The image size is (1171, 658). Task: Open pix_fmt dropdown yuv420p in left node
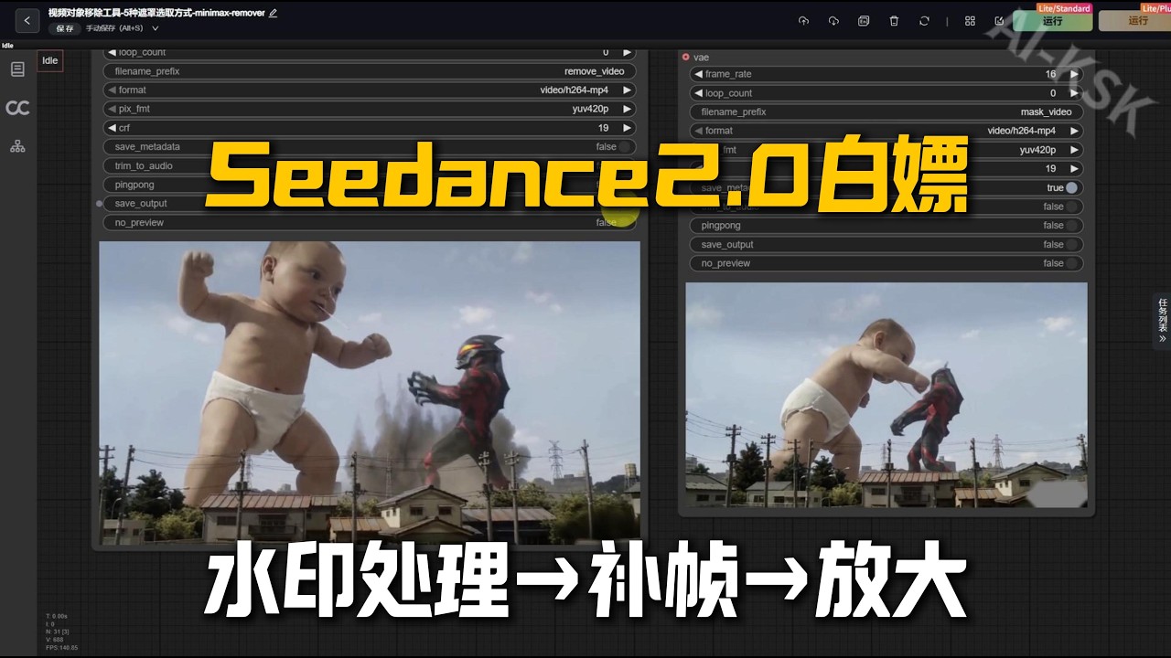click(x=369, y=109)
